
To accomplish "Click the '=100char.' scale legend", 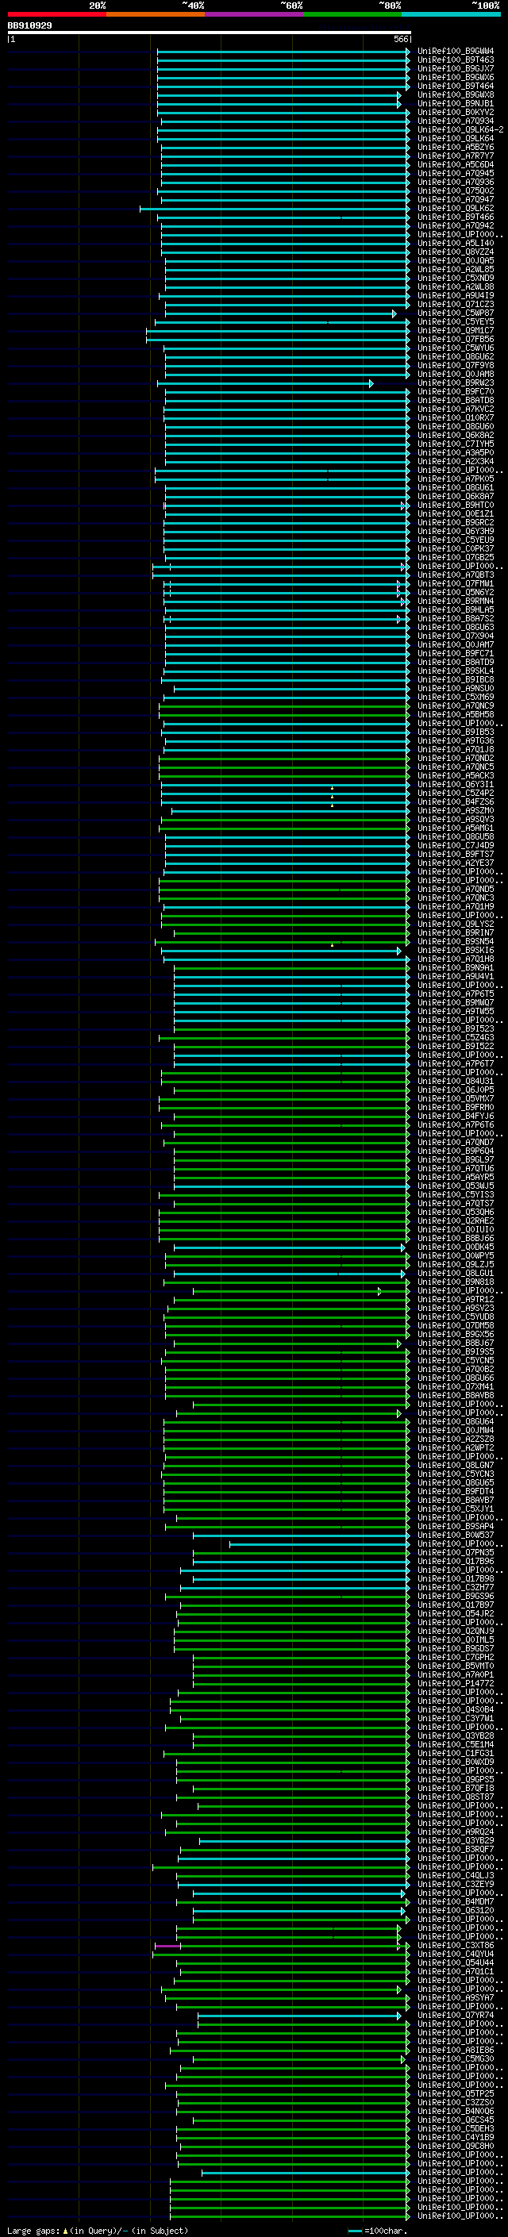I will [377, 2230].
